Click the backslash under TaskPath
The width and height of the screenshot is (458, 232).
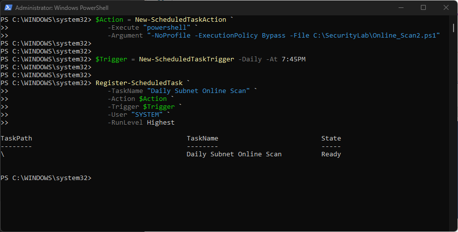click(x=2, y=154)
